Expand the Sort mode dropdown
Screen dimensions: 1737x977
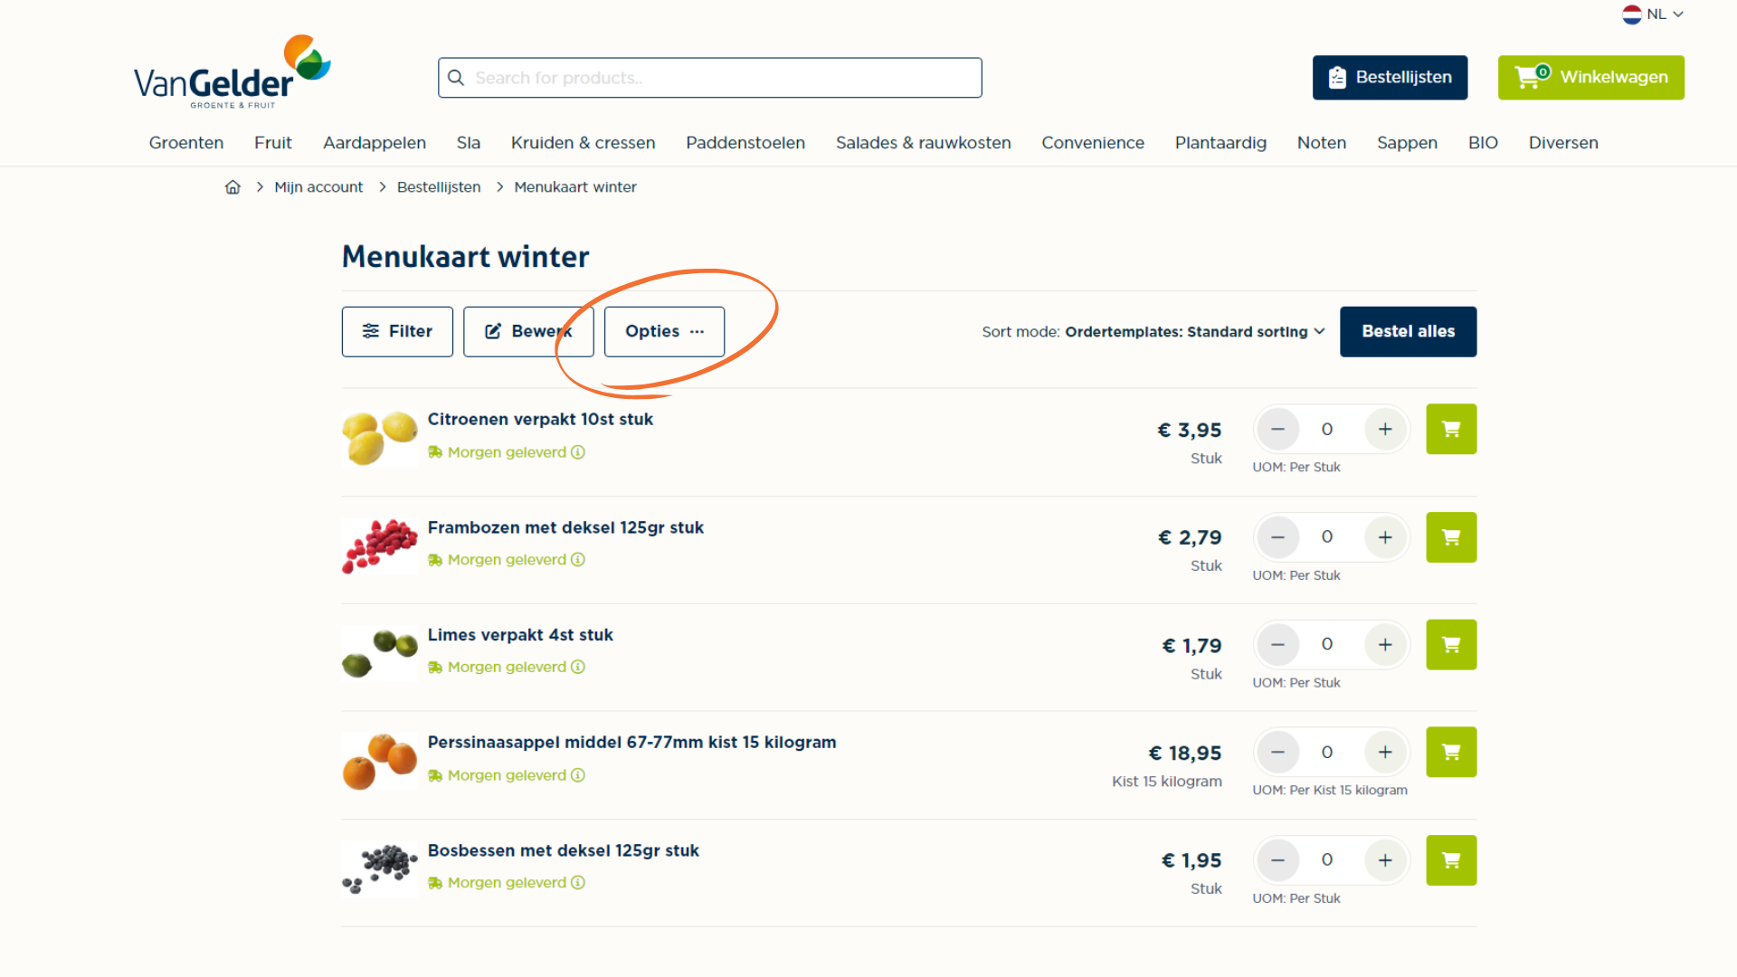pyautogui.click(x=1194, y=332)
